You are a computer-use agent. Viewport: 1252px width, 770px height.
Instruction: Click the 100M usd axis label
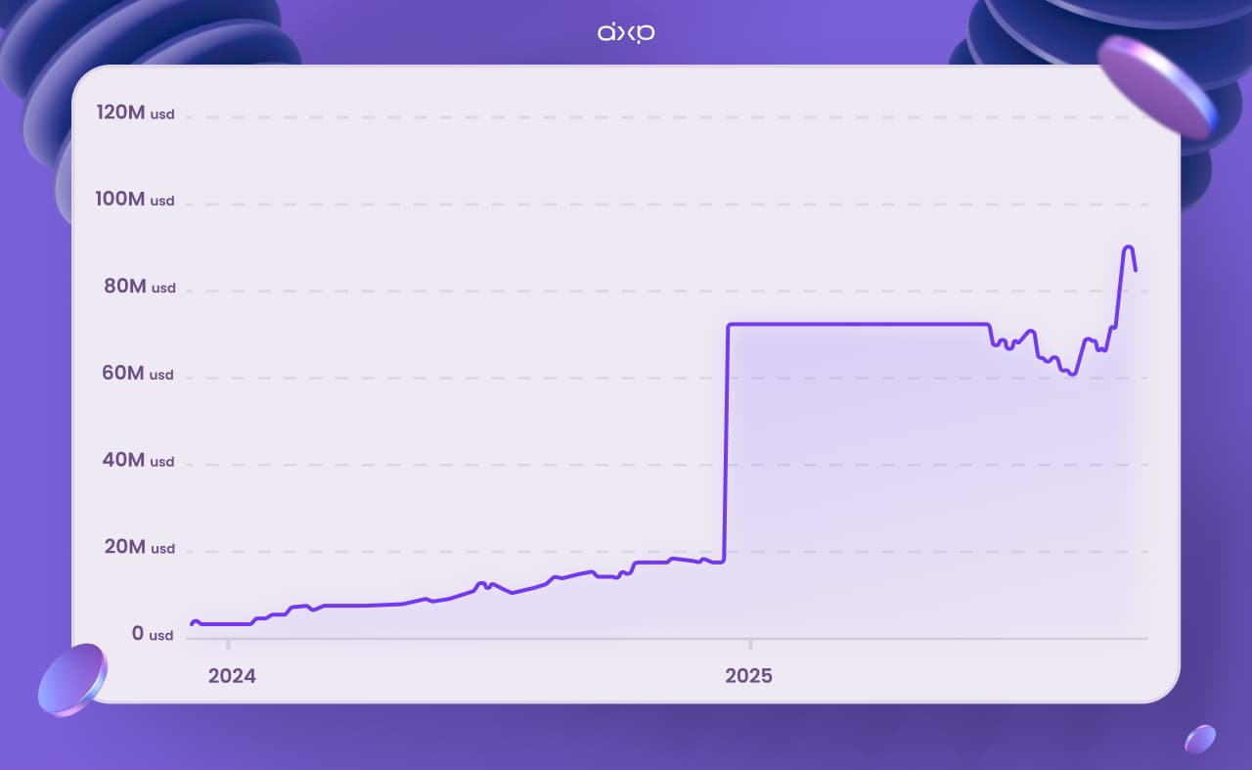click(135, 200)
